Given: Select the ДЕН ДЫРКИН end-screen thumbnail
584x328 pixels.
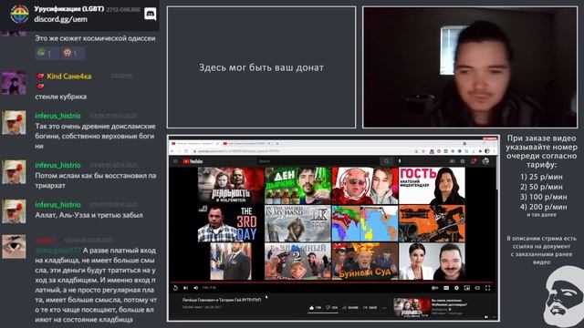Looking at the screenshot, I should pos(298,186).
